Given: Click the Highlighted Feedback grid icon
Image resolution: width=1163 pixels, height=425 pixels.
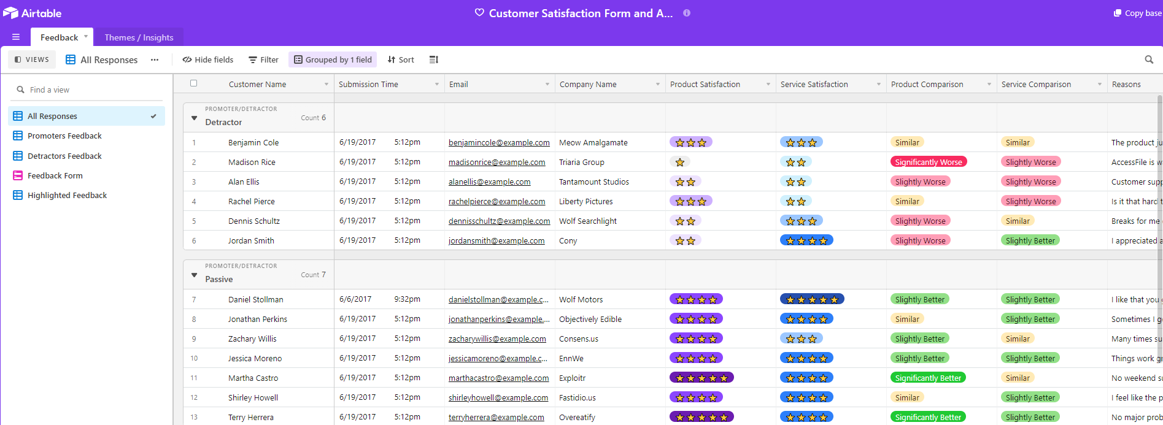Looking at the screenshot, I should click(18, 195).
